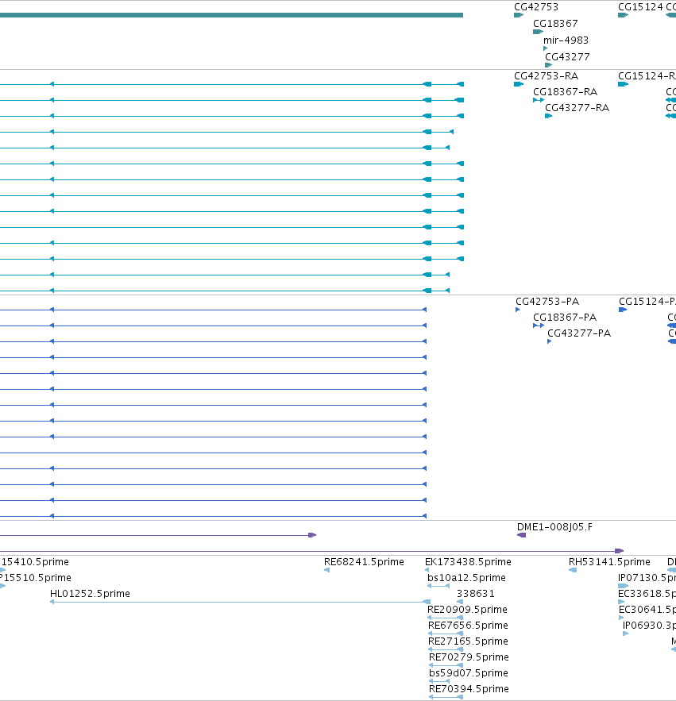Click the arrow glyph under RE68241.5prime
Image resolution: width=676 pixels, height=701 pixels.
point(326,570)
